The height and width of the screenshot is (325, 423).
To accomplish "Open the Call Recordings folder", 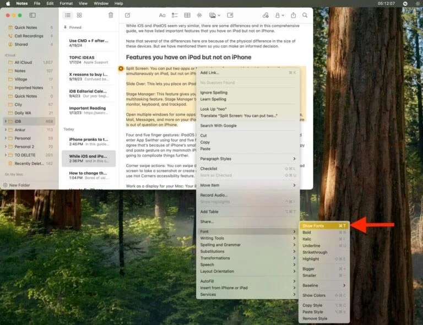I will point(29,36).
